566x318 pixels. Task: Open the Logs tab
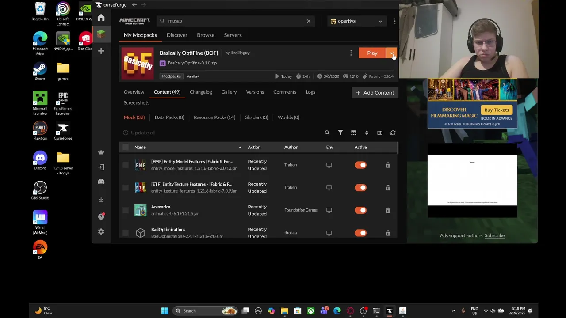point(310,92)
